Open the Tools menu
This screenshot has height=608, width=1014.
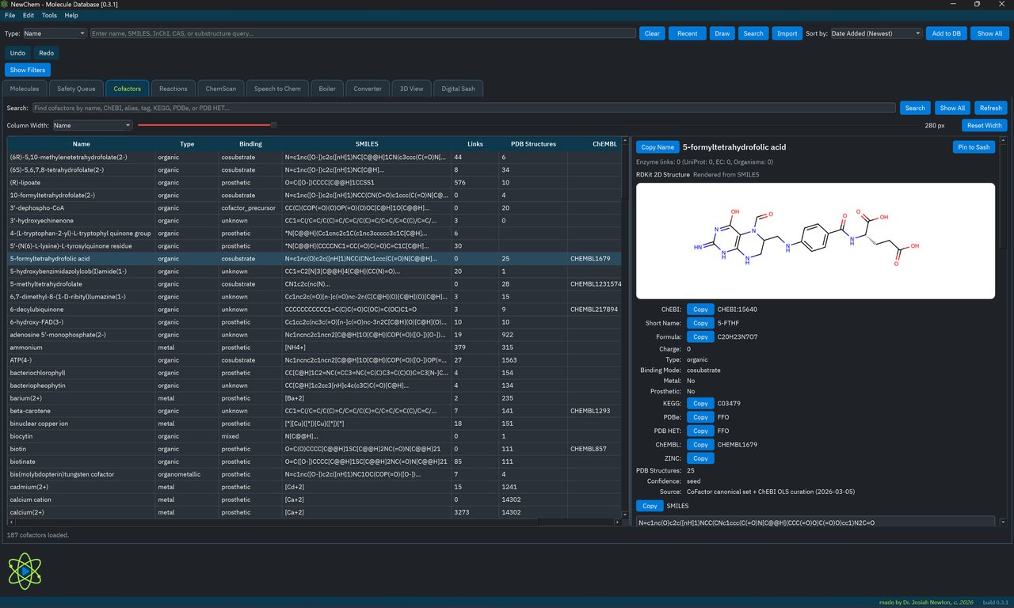pyautogui.click(x=48, y=14)
